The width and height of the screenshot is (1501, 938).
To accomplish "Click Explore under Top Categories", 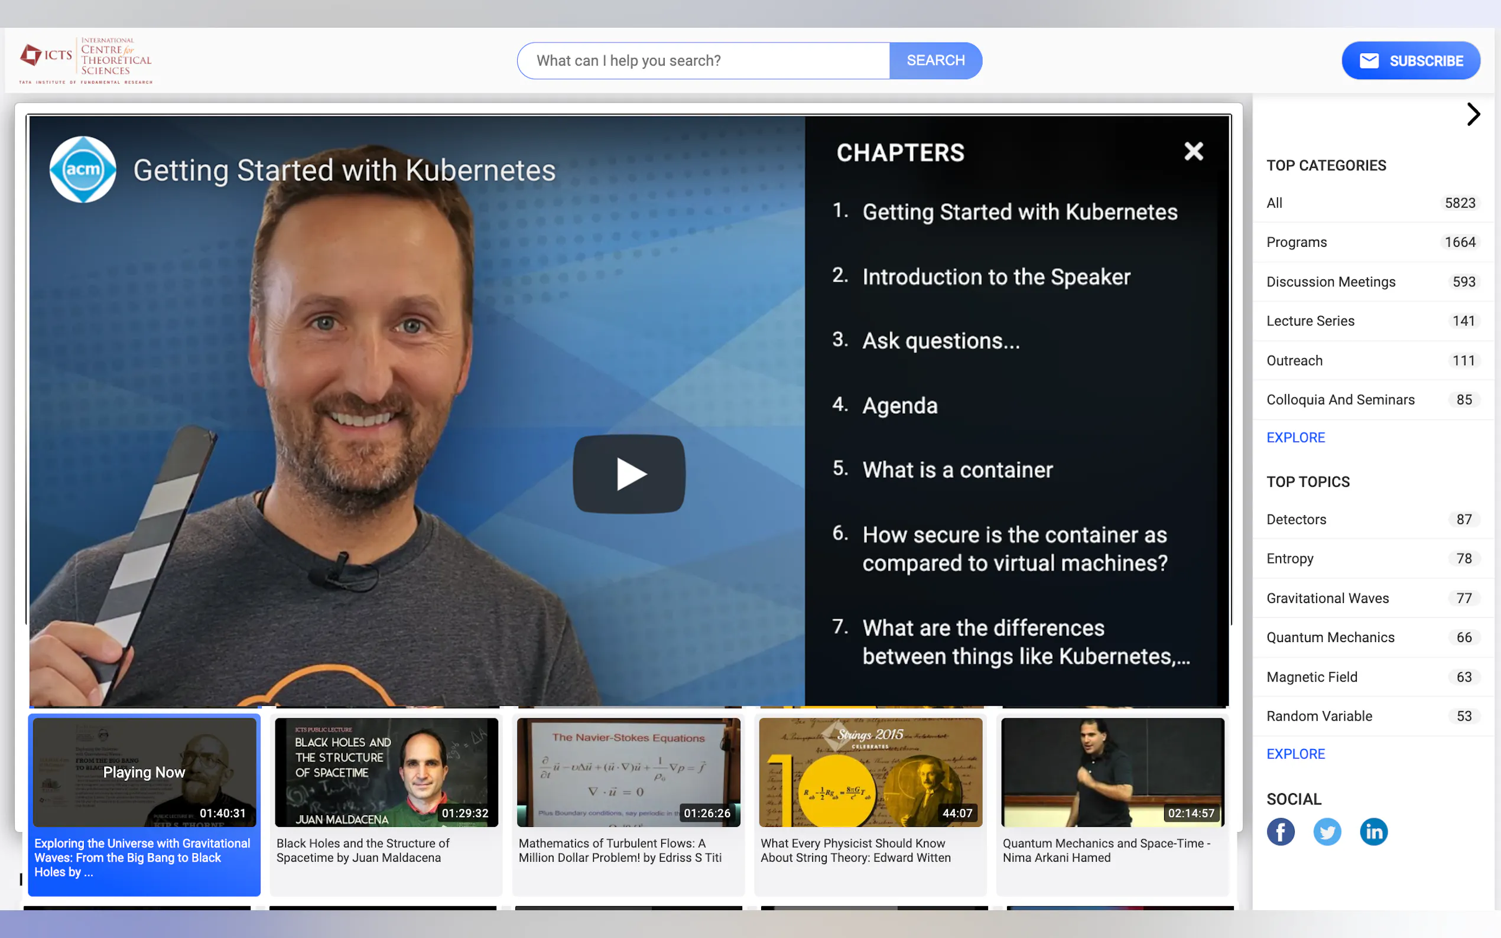I will [1295, 437].
